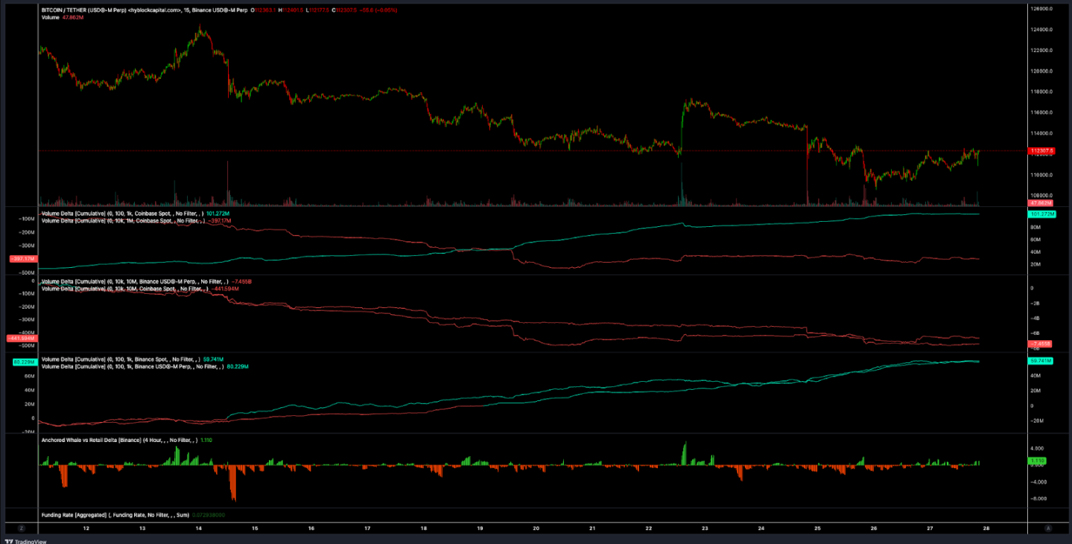Click the teal 101.272M value label on the right axis
Screen dimensions: 1072x544
coord(1040,214)
